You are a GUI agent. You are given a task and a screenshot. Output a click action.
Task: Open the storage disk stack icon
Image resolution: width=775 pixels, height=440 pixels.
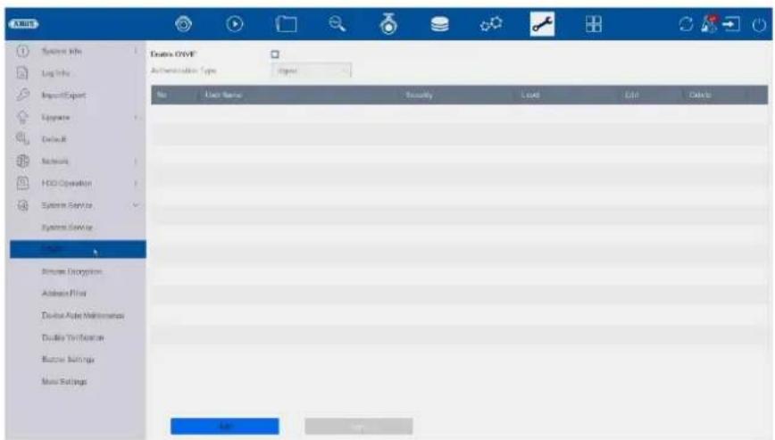pos(439,24)
